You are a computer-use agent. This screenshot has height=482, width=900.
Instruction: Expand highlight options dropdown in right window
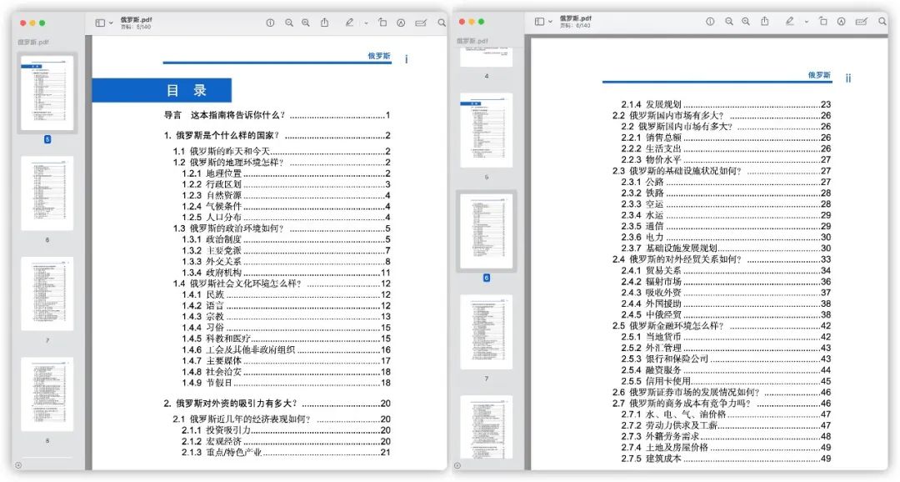(807, 22)
